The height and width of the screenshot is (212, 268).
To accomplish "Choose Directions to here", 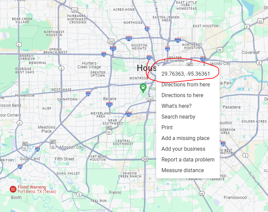I will click(x=182, y=95).
